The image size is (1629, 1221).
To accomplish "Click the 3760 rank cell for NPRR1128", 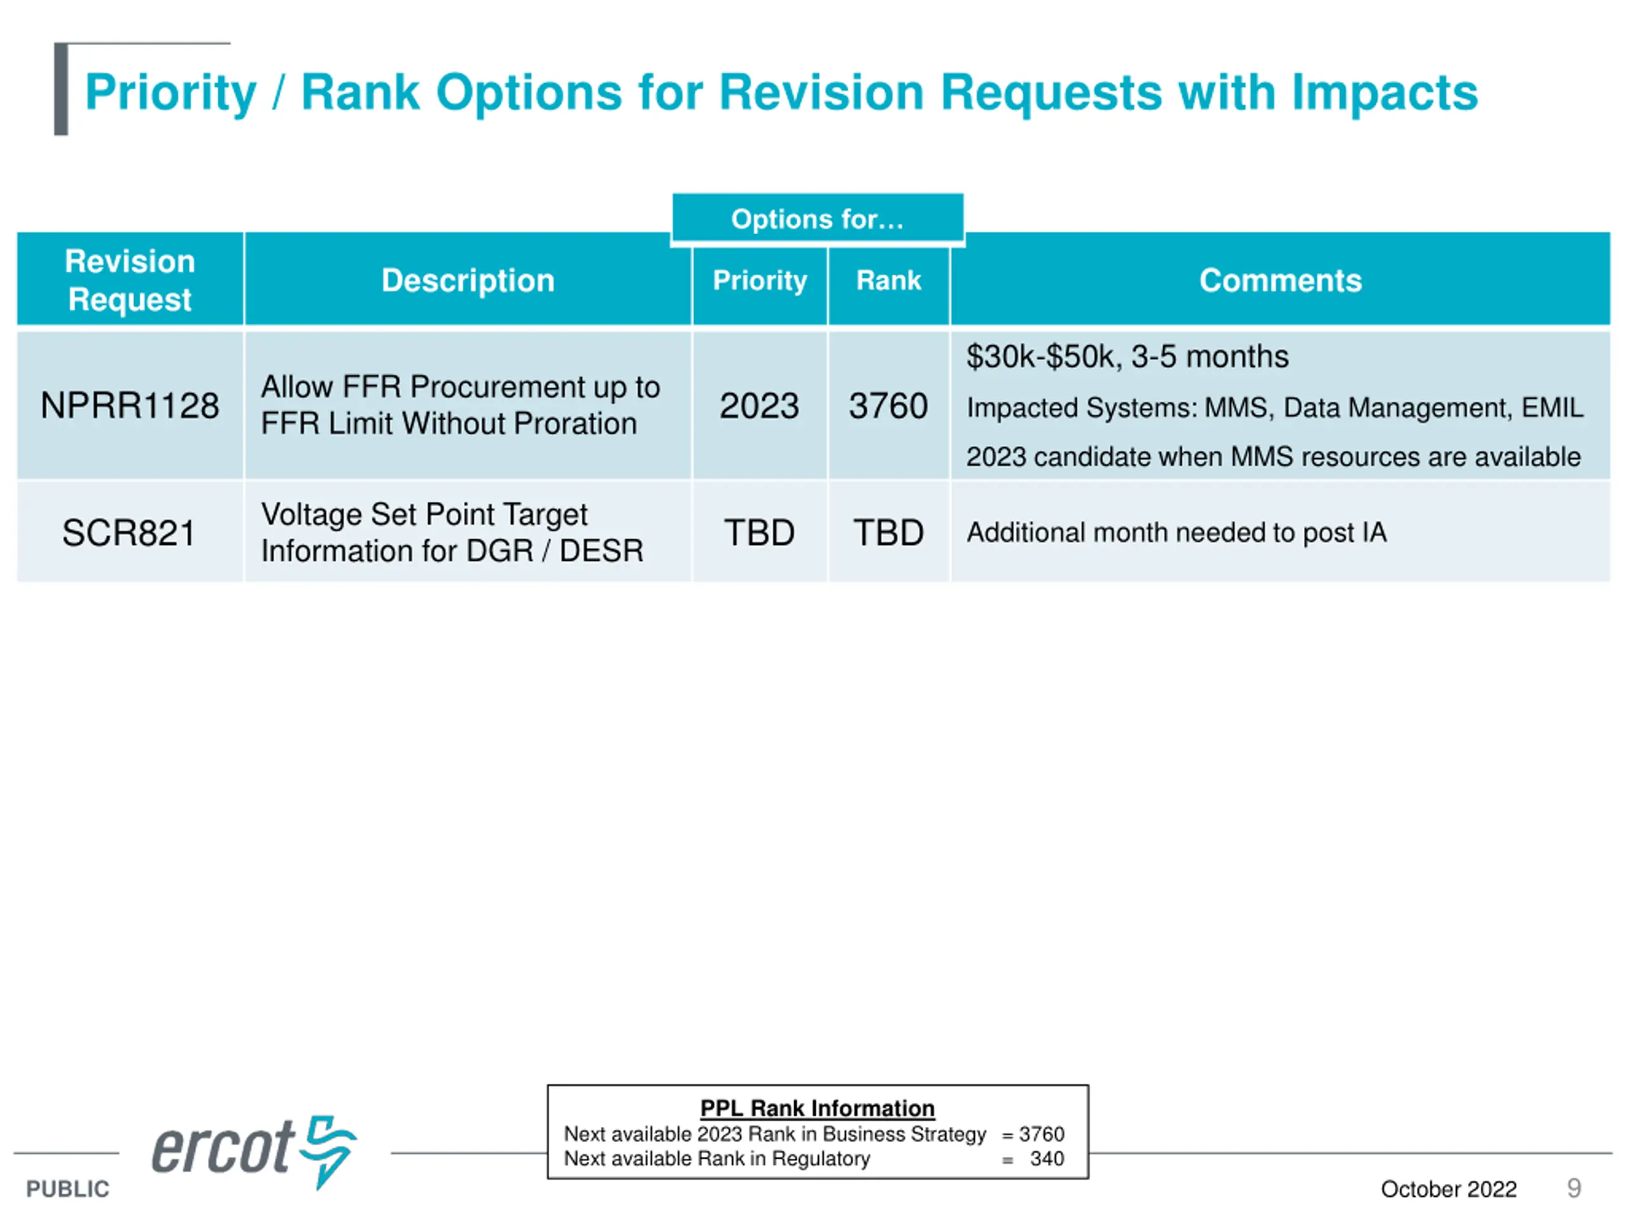I will pos(889,406).
